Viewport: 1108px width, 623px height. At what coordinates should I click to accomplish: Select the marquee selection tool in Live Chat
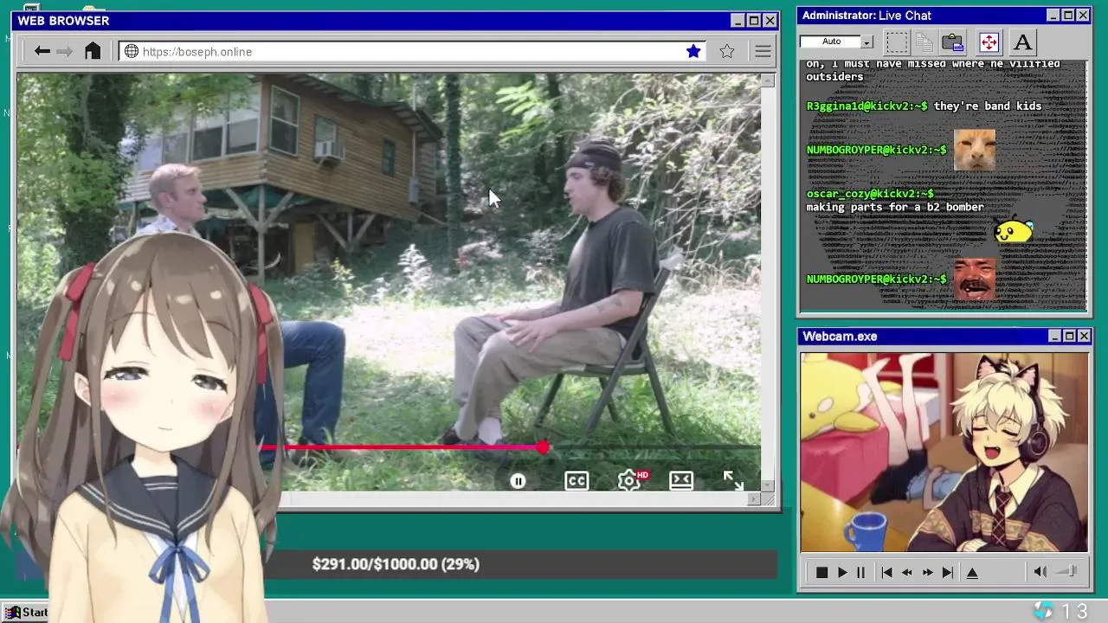(897, 42)
